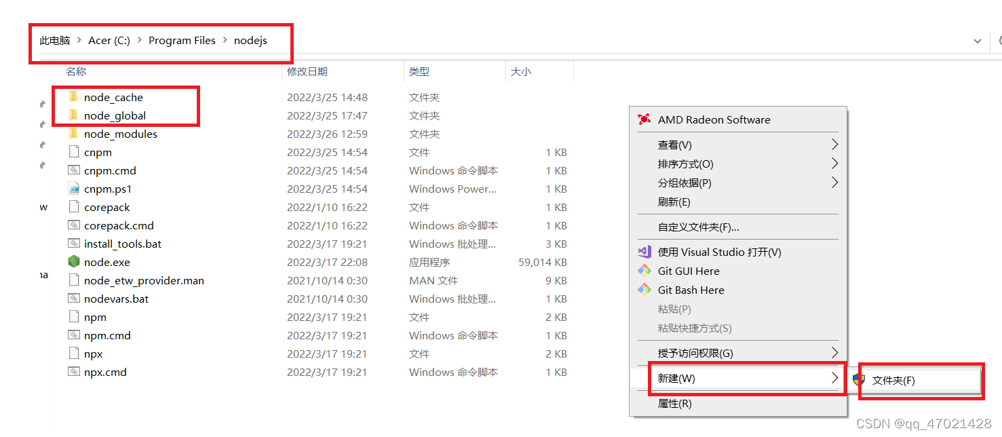1002x437 pixels.
Task: Click the MAN 文件 type cell
Action: coord(433,280)
